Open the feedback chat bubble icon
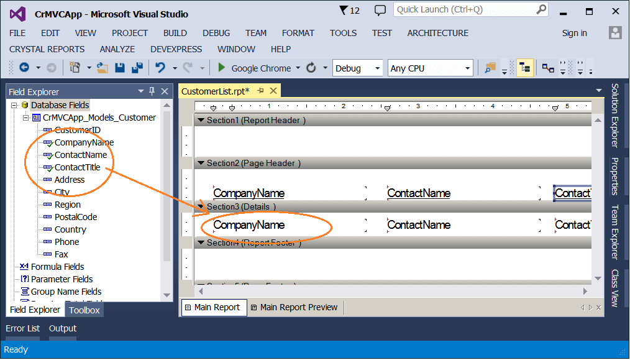 coord(380,10)
